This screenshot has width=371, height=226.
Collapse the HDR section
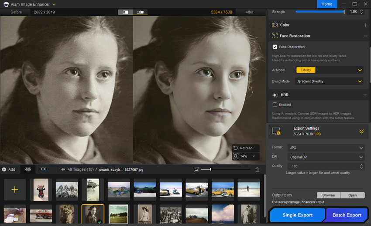tap(365, 95)
